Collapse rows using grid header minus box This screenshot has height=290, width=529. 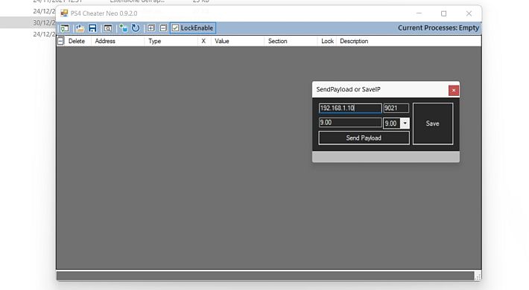click(60, 41)
